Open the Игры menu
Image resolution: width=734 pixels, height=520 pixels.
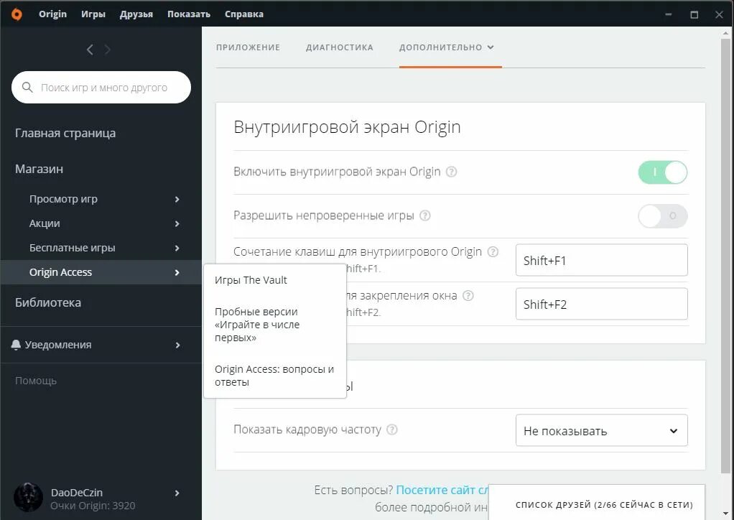(93, 14)
